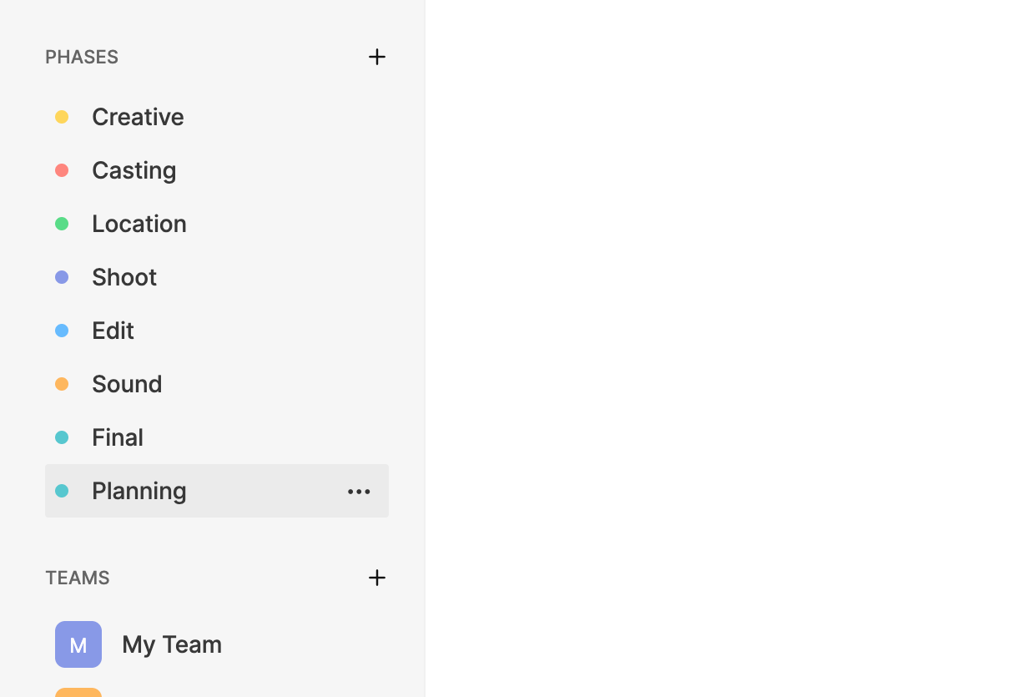1028x697 pixels.
Task: Add a new phase with plus icon
Action: (x=377, y=57)
